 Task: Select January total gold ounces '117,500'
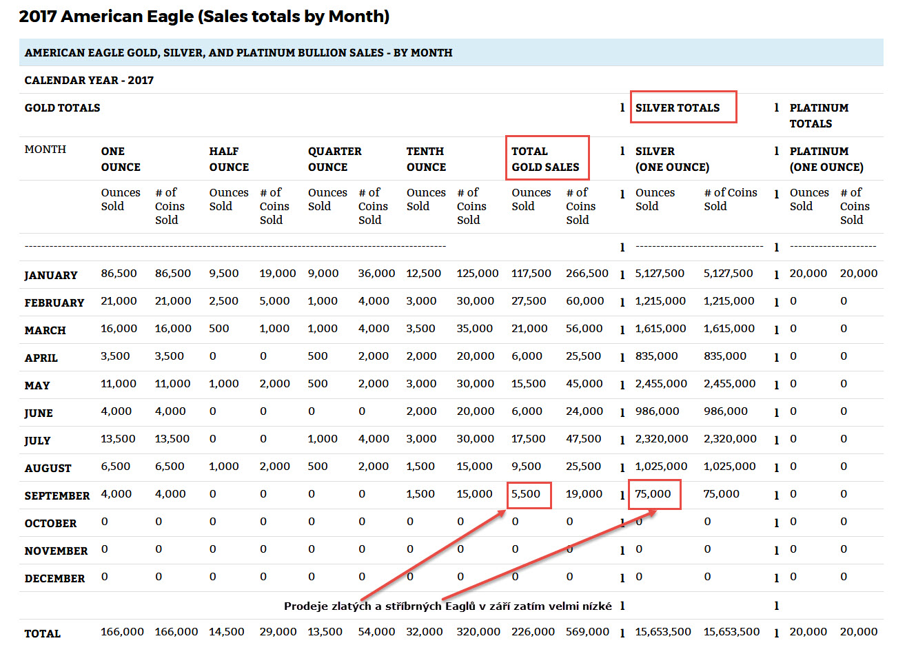pos(531,274)
